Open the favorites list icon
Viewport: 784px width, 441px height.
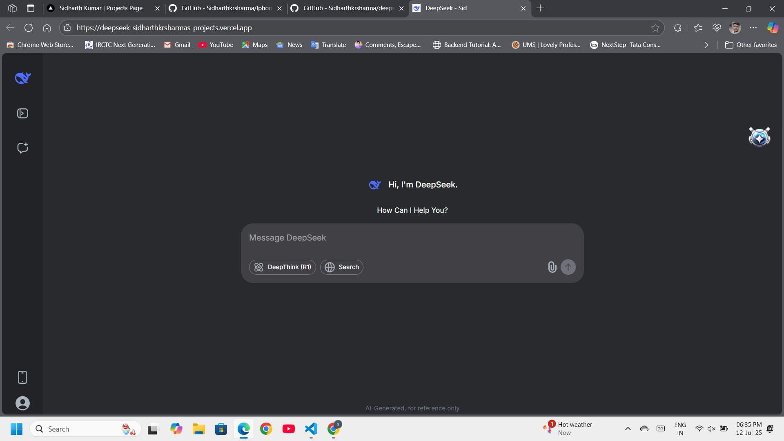tap(698, 28)
